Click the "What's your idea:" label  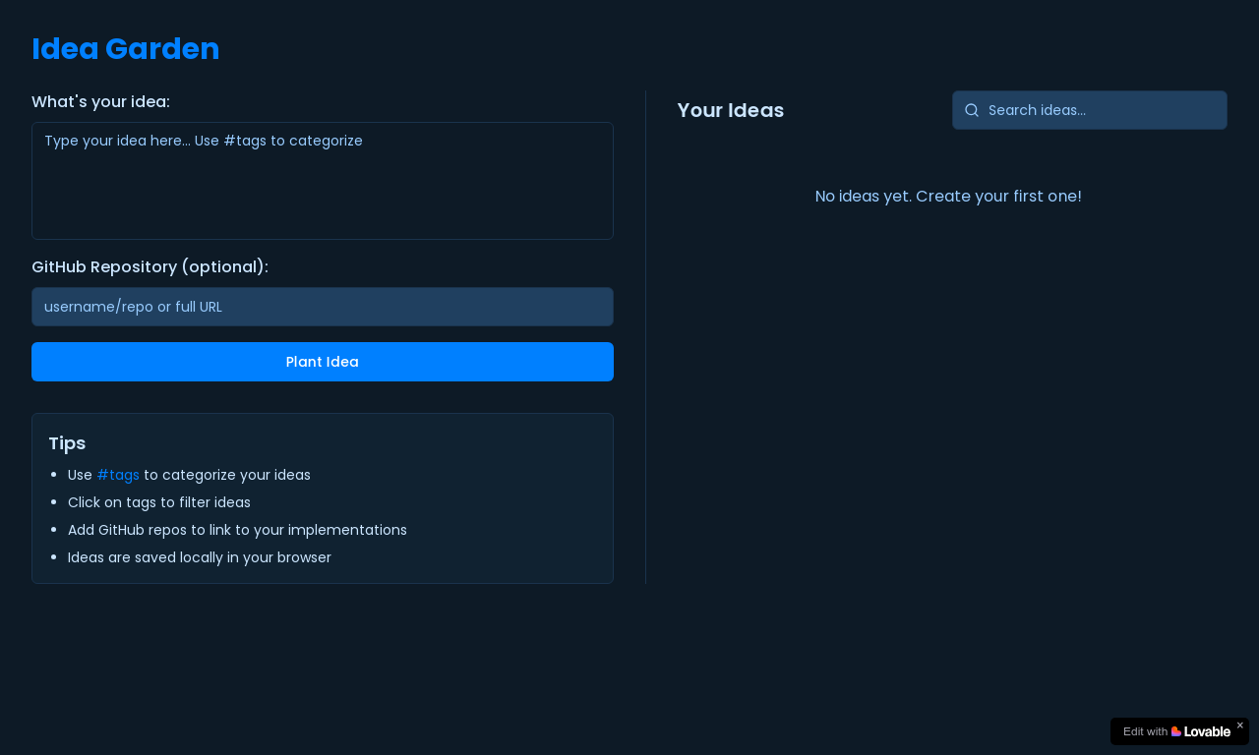(x=100, y=102)
